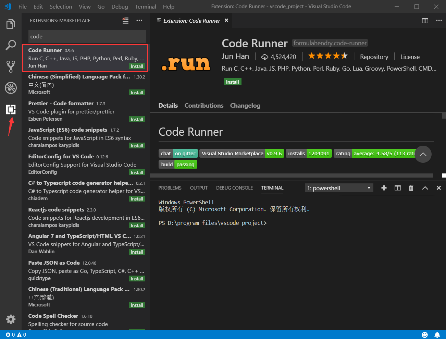Split the editor to the side
446x339 pixels.
pos(425,21)
